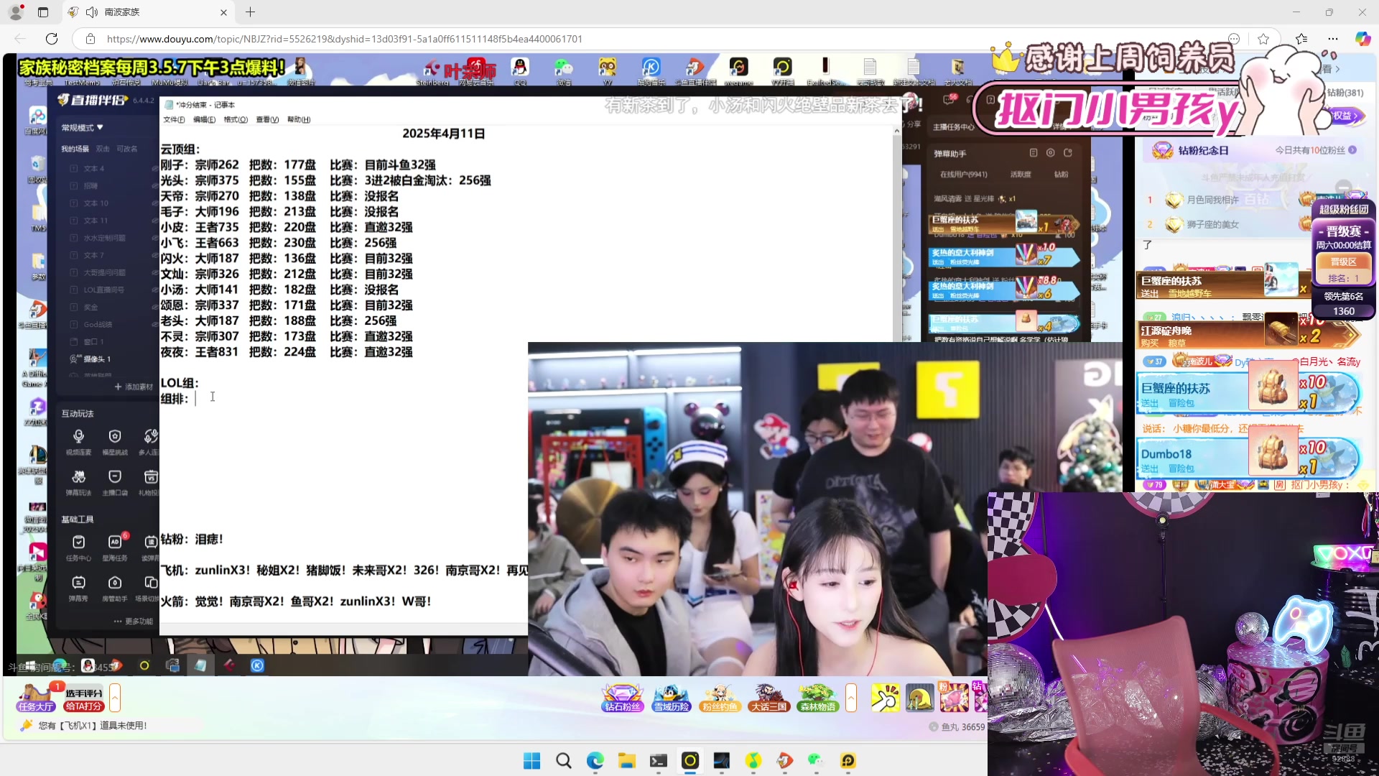Click 粉丝钓鱼 activity icon
Screen dimensions: 1379x776
719,697
